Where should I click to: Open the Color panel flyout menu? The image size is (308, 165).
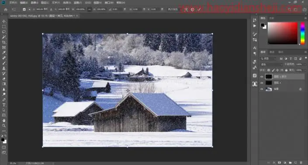pos(305,18)
